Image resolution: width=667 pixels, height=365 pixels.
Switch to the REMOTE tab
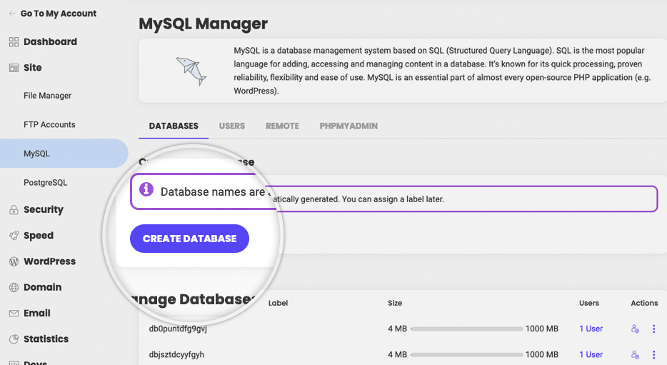coord(283,126)
